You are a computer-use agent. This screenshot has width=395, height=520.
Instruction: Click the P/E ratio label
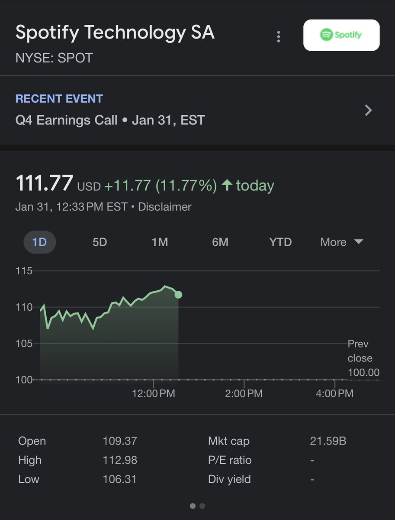(230, 460)
